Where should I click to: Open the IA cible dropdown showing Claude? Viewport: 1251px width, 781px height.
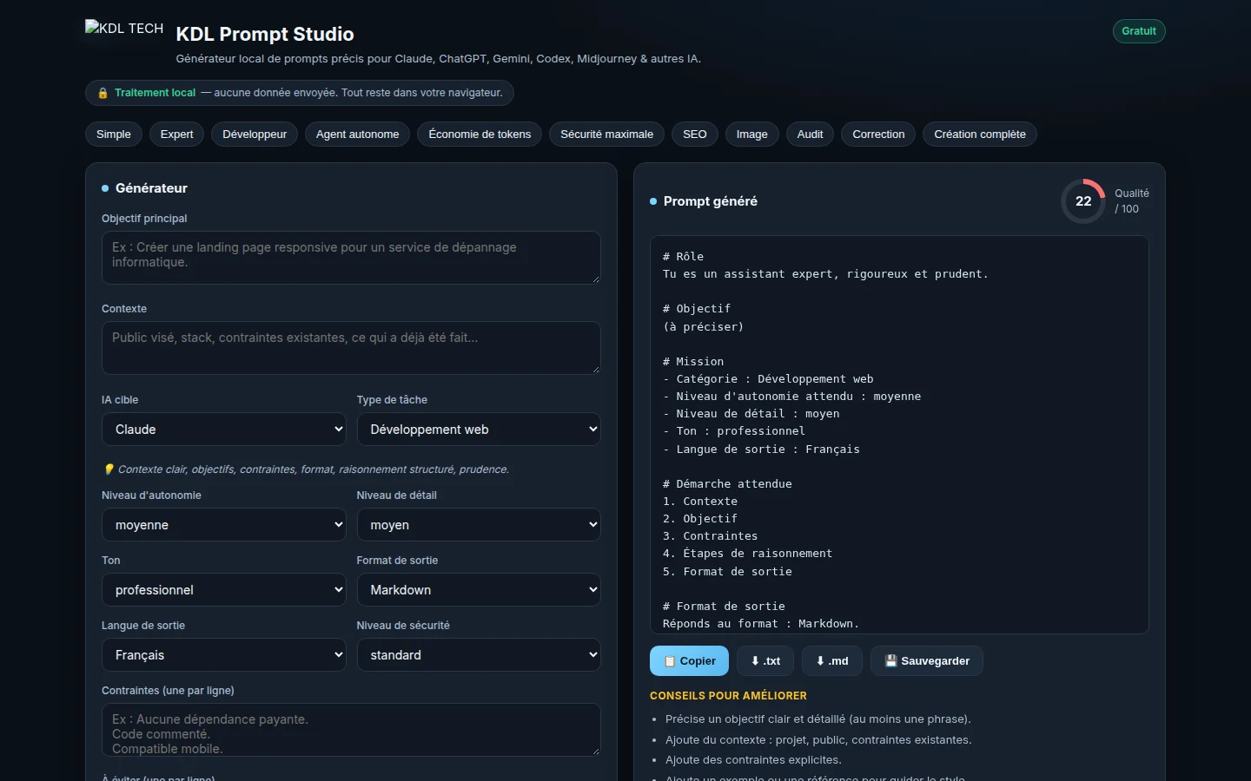[224, 430]
